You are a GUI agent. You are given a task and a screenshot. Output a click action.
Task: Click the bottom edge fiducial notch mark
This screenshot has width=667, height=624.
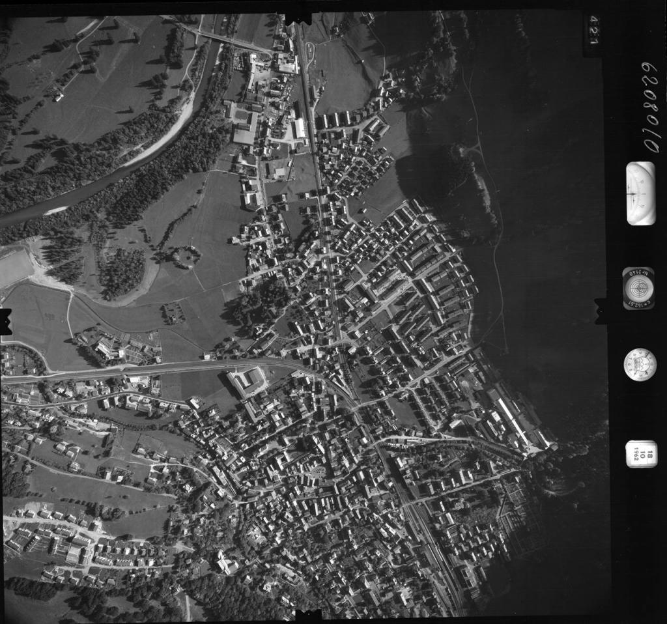click(307, 614)
